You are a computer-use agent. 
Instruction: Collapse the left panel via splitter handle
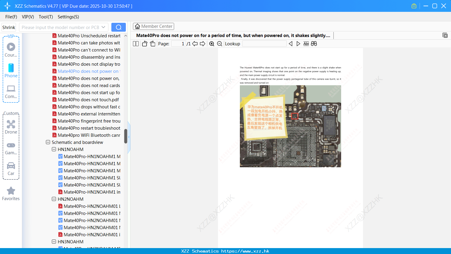click(129, 137)
